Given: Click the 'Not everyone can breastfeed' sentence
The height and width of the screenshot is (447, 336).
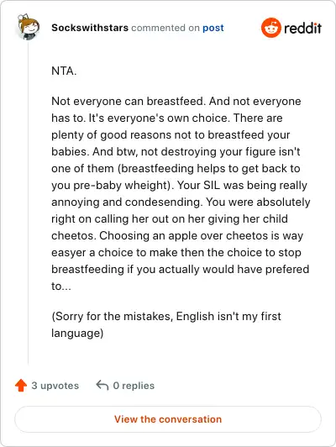Looking at the screenshot, I should click(x=129, y=101).
